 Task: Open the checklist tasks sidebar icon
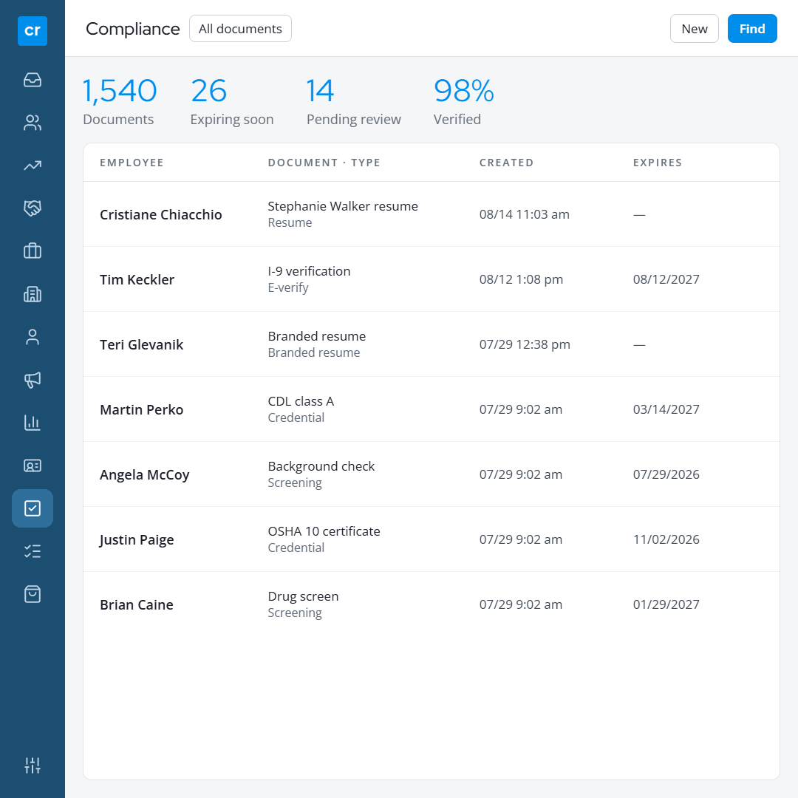point(32,551)
